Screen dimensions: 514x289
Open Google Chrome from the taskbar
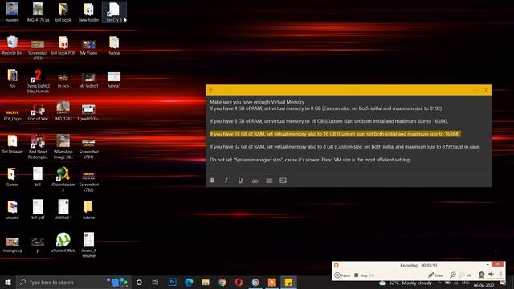(222, 282)
